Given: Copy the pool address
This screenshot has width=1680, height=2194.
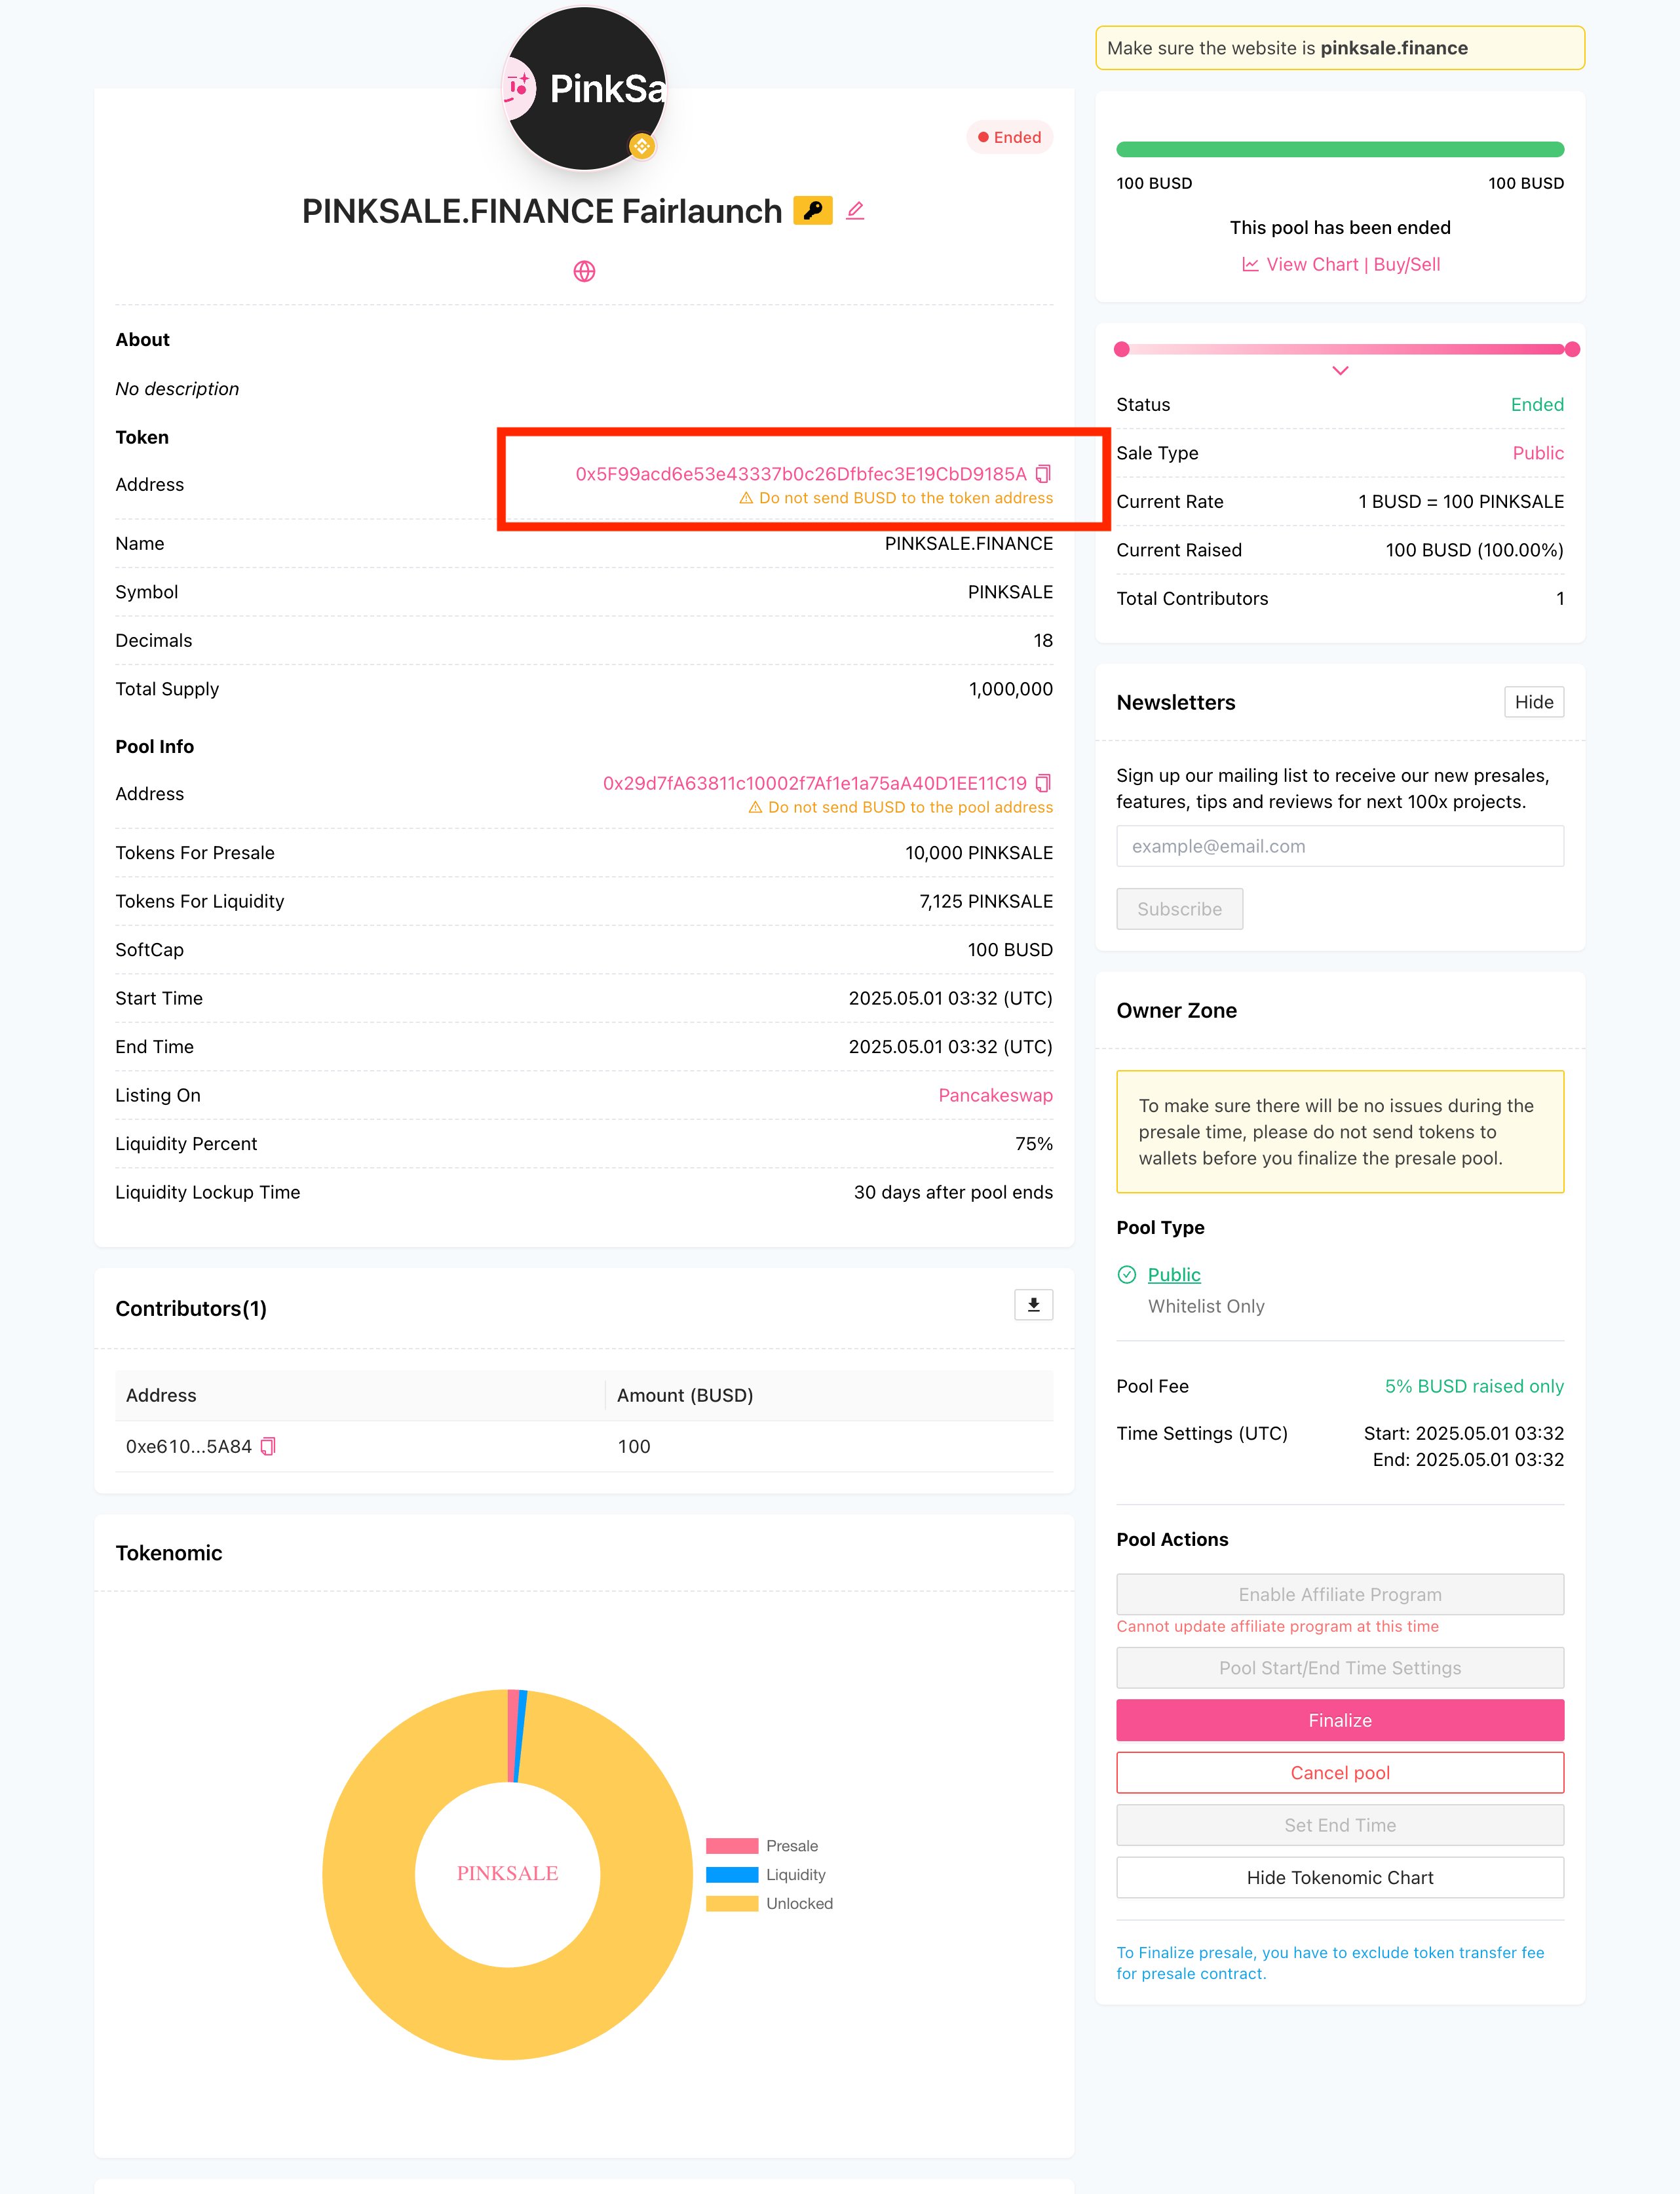Looking at the screenshot, I should pyautogui.click(x=1044, y=783).
